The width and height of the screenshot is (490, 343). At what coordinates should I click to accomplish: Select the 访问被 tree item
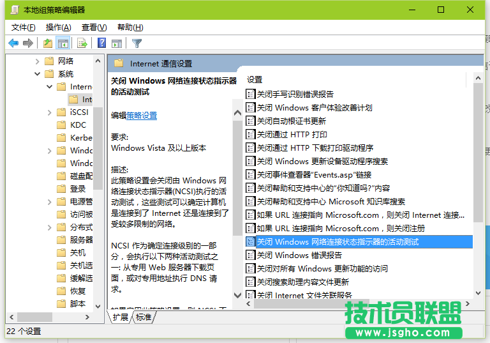point(81,215)
